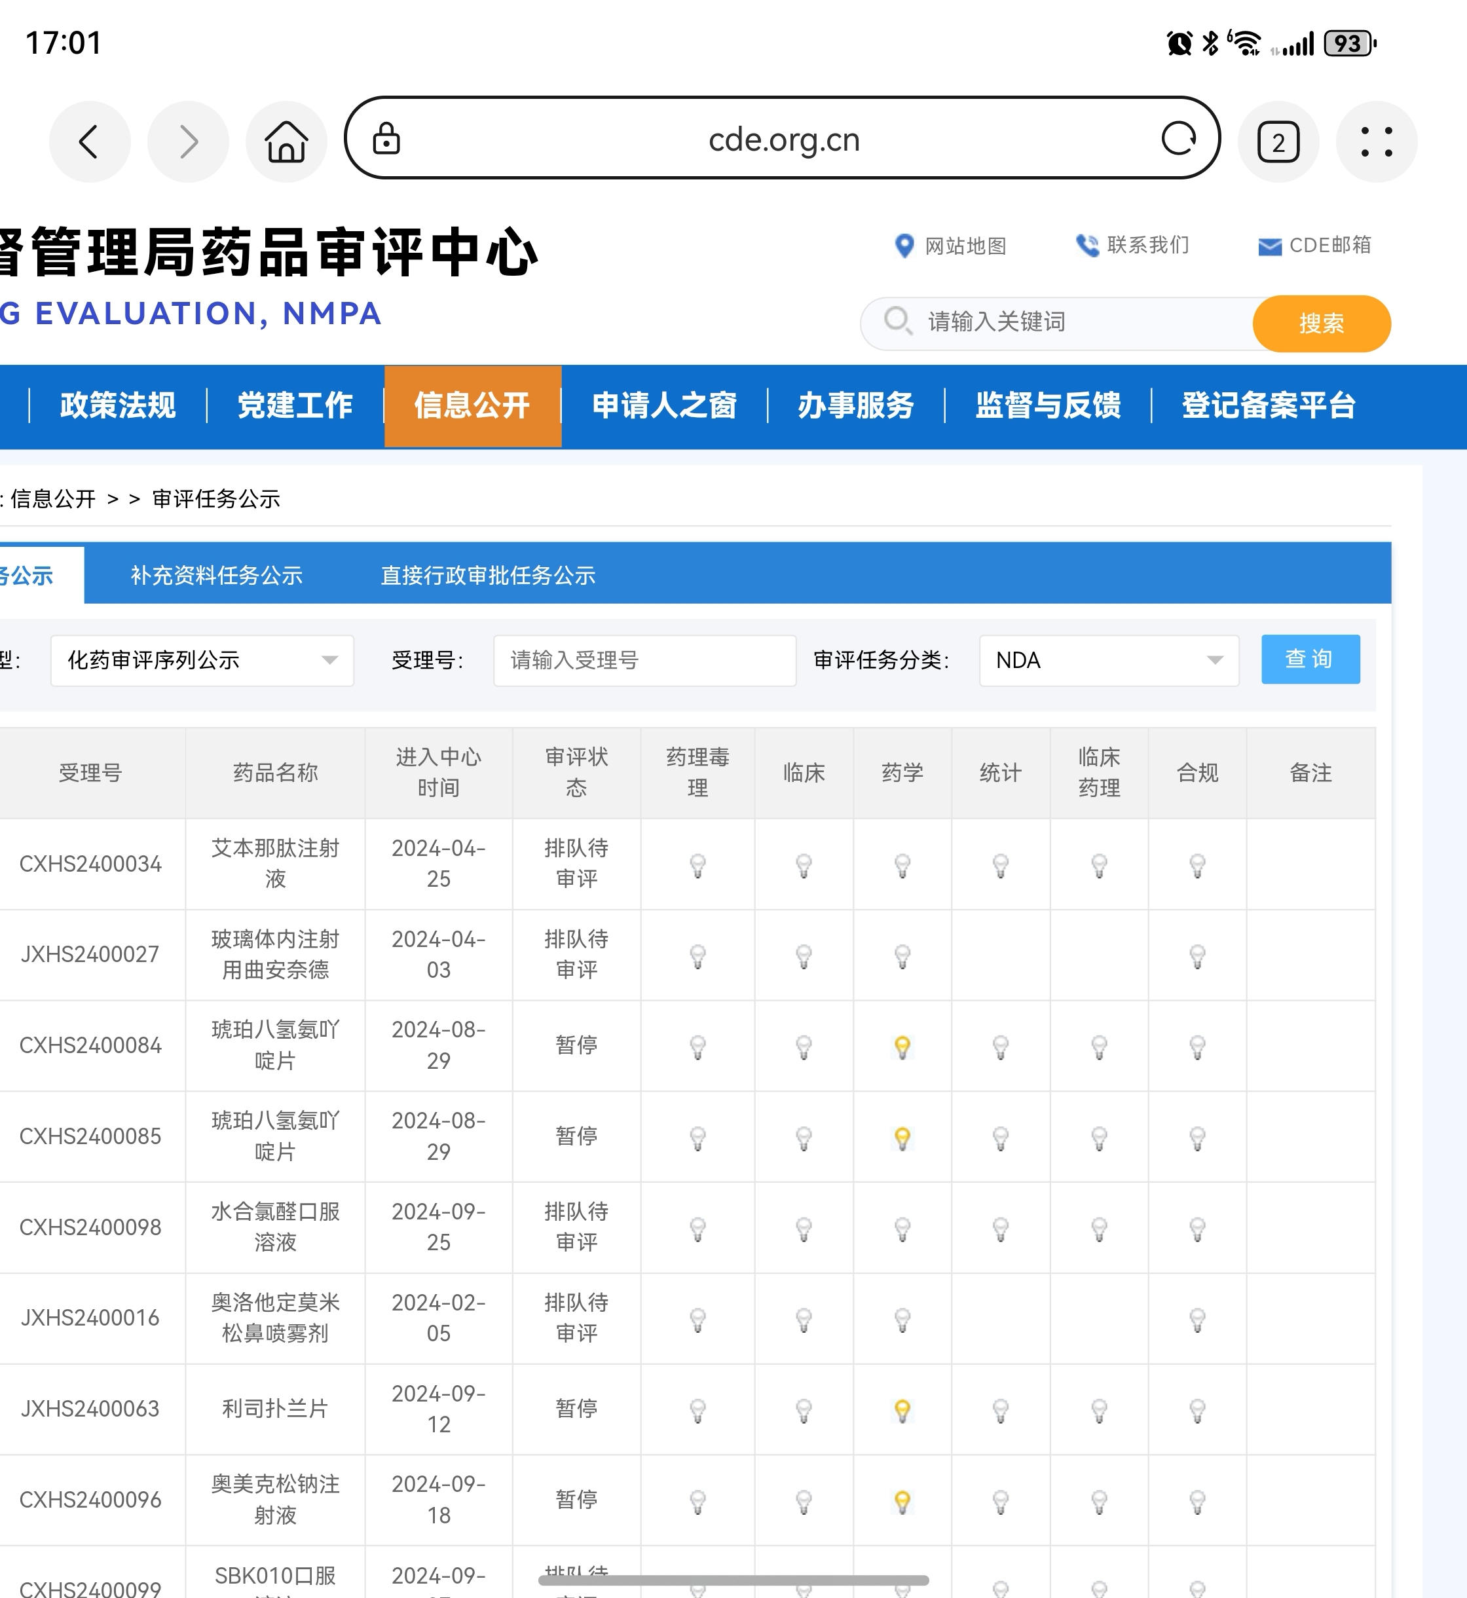The width and height of the screenshot is (1467, 1598).
Task: Go back with the browser back arrow
Action: point(89,142)
